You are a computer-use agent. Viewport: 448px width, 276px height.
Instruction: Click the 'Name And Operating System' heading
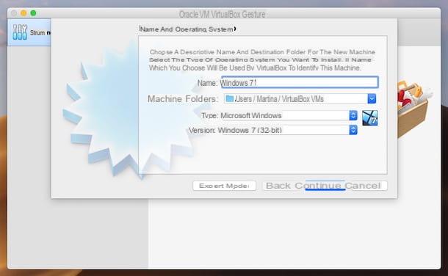tap(187, 29)
